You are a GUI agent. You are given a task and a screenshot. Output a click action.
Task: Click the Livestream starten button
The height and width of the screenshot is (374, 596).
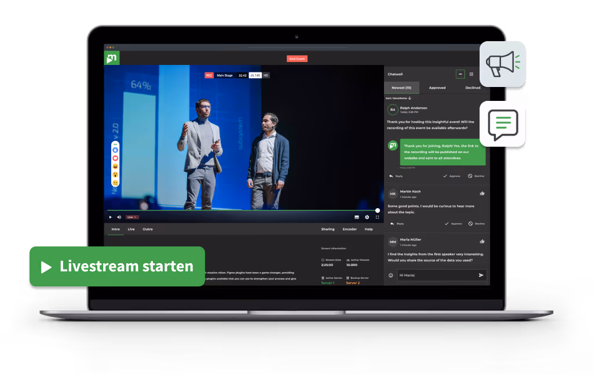(117, 266)
